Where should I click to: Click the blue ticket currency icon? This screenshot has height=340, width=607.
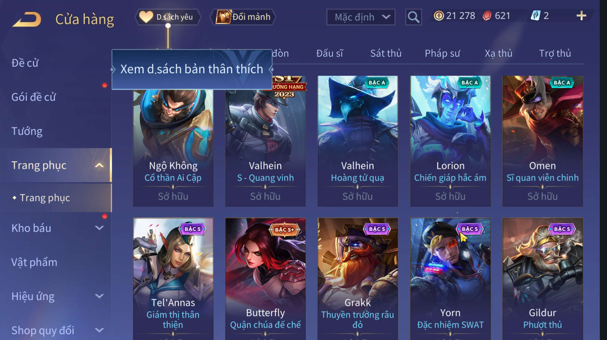pos(535,16)
